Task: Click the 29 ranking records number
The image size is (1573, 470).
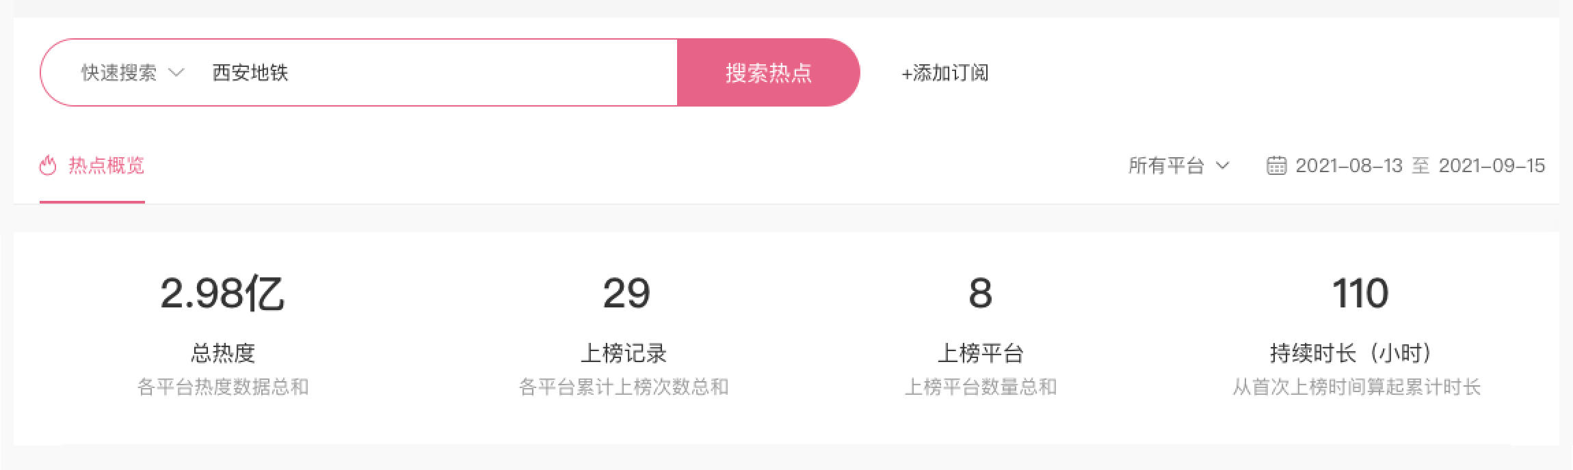Action: (x=626, y=294)
